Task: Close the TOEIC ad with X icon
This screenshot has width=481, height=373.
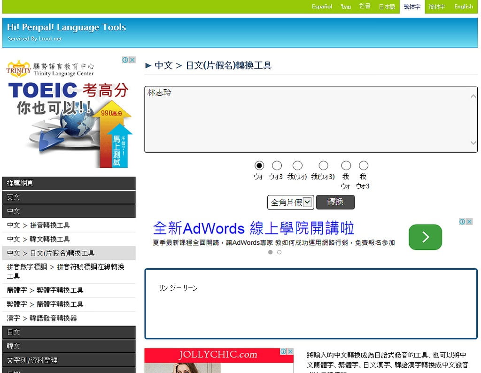Action: (132, 60)
